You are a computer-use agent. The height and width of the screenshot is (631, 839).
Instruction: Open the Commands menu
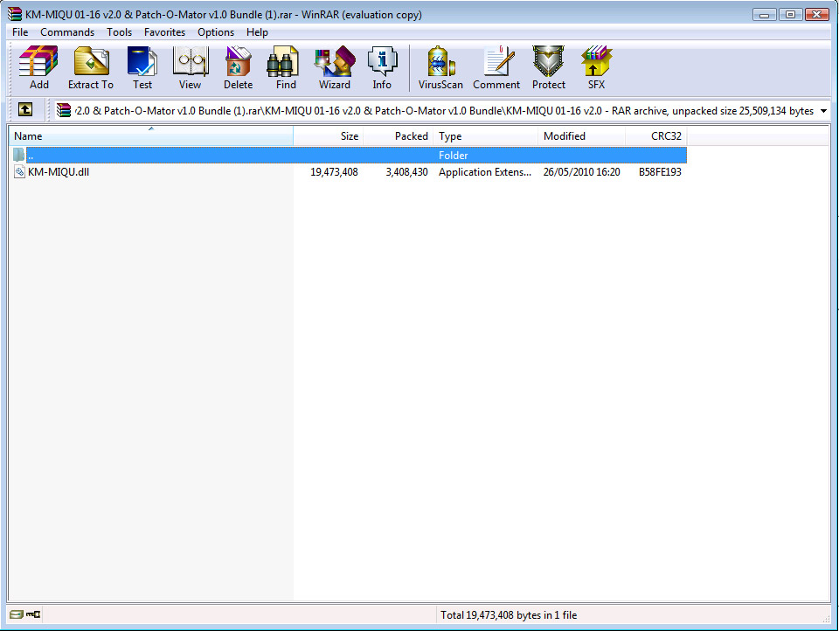67,32
